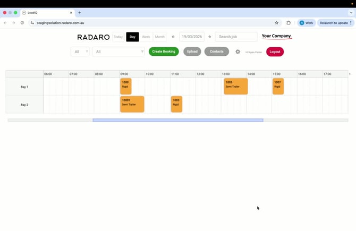The width and height of the screenshot is (356, 231).
Task: Reload the page in browser
Action: [x=22, y=23]
